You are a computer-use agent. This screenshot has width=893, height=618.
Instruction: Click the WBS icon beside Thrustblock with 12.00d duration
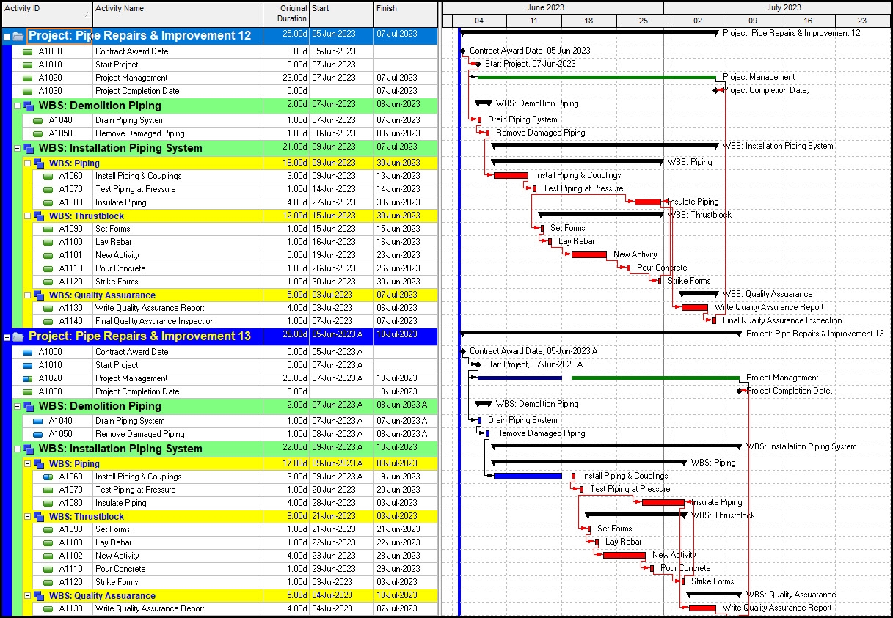pos(39,216)
